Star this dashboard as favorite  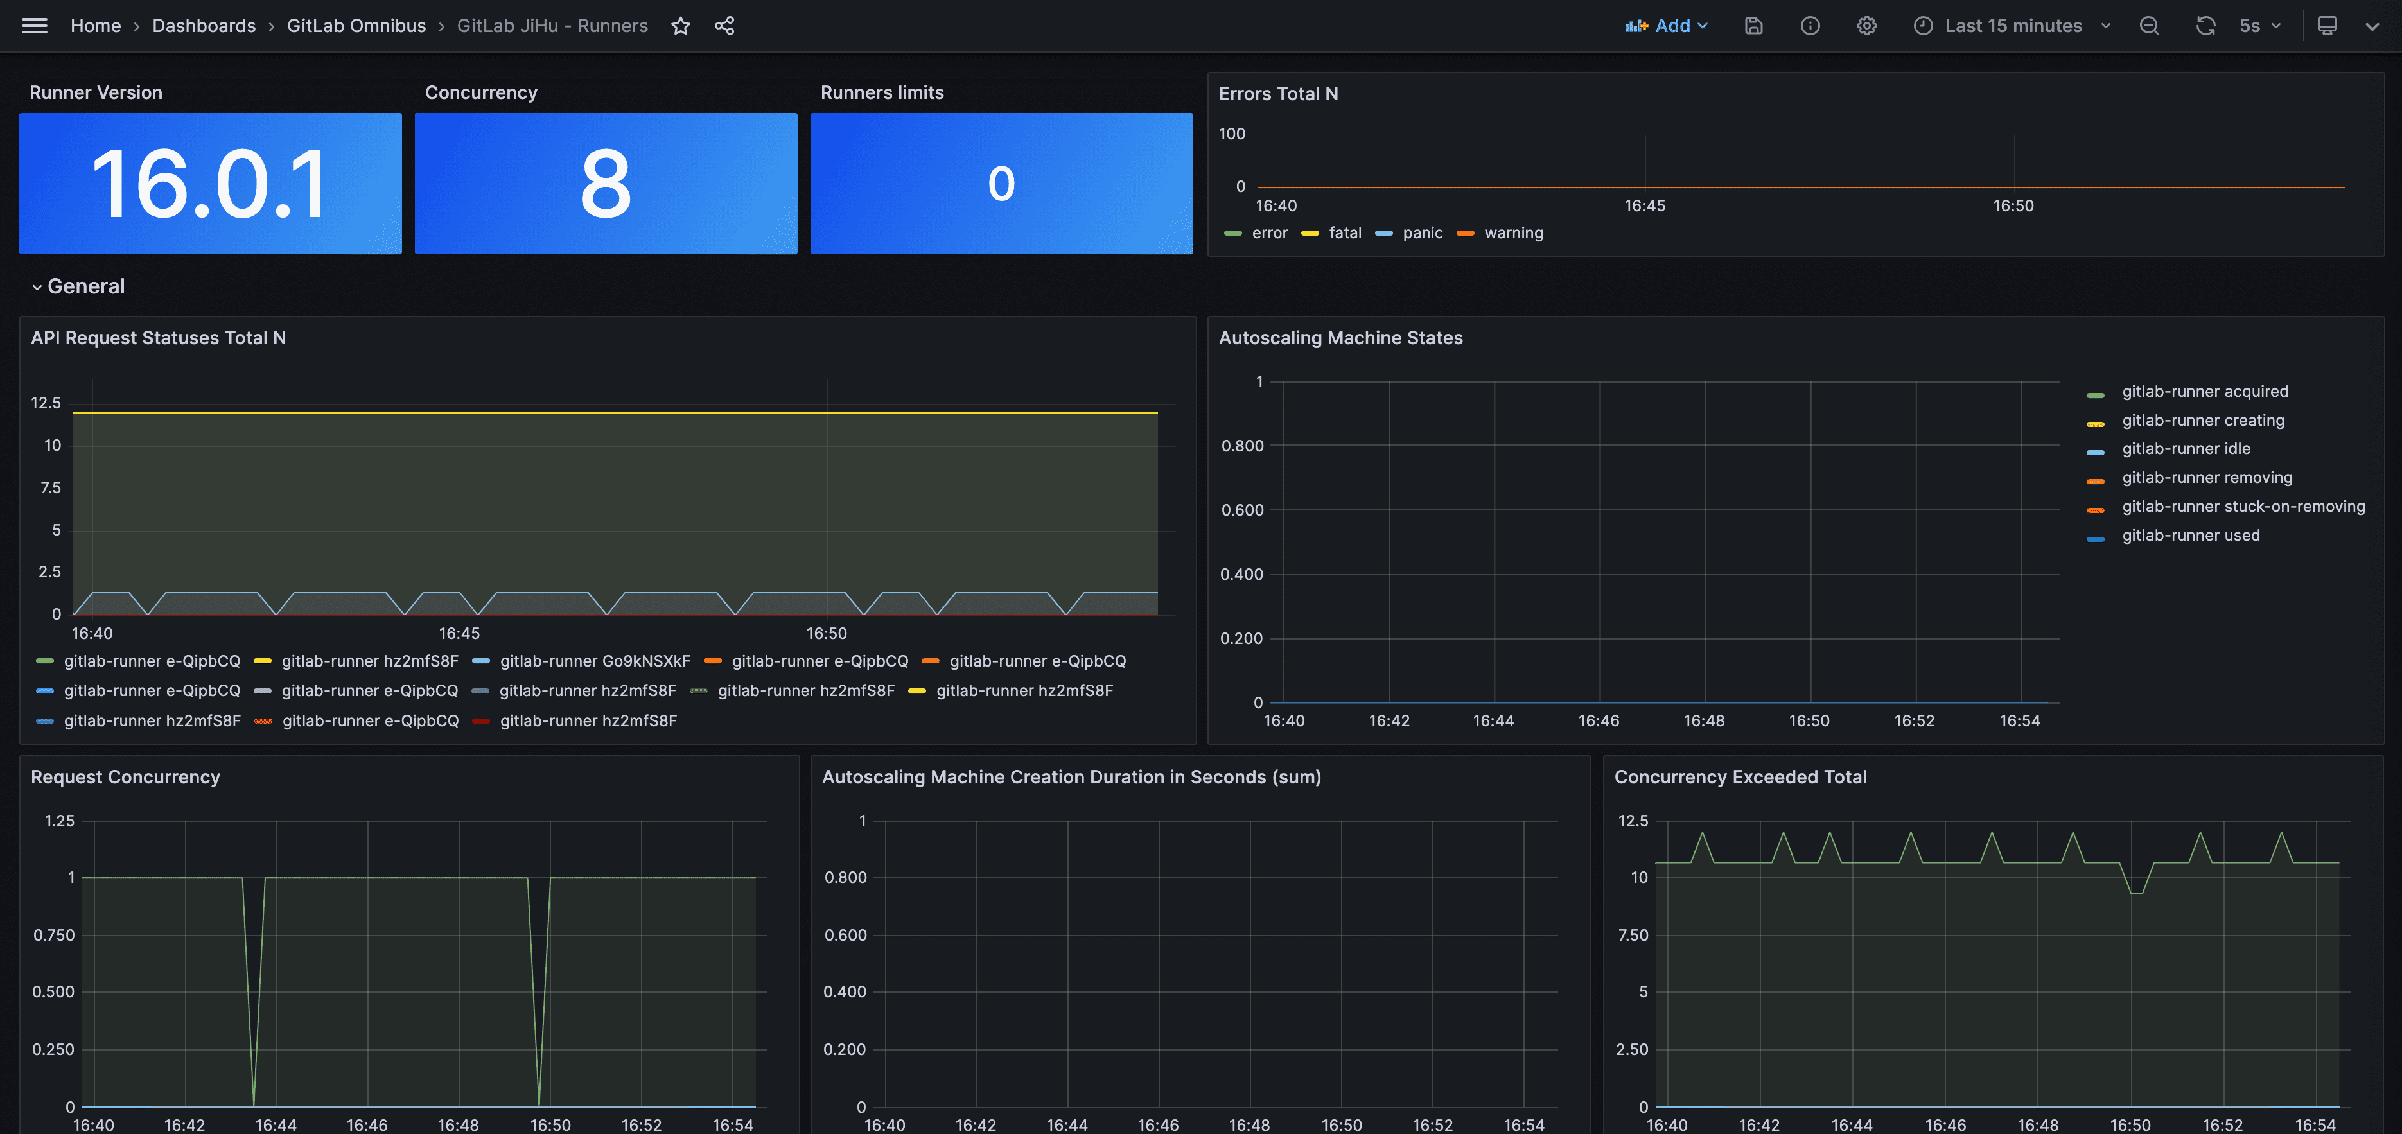pos(681,26)
